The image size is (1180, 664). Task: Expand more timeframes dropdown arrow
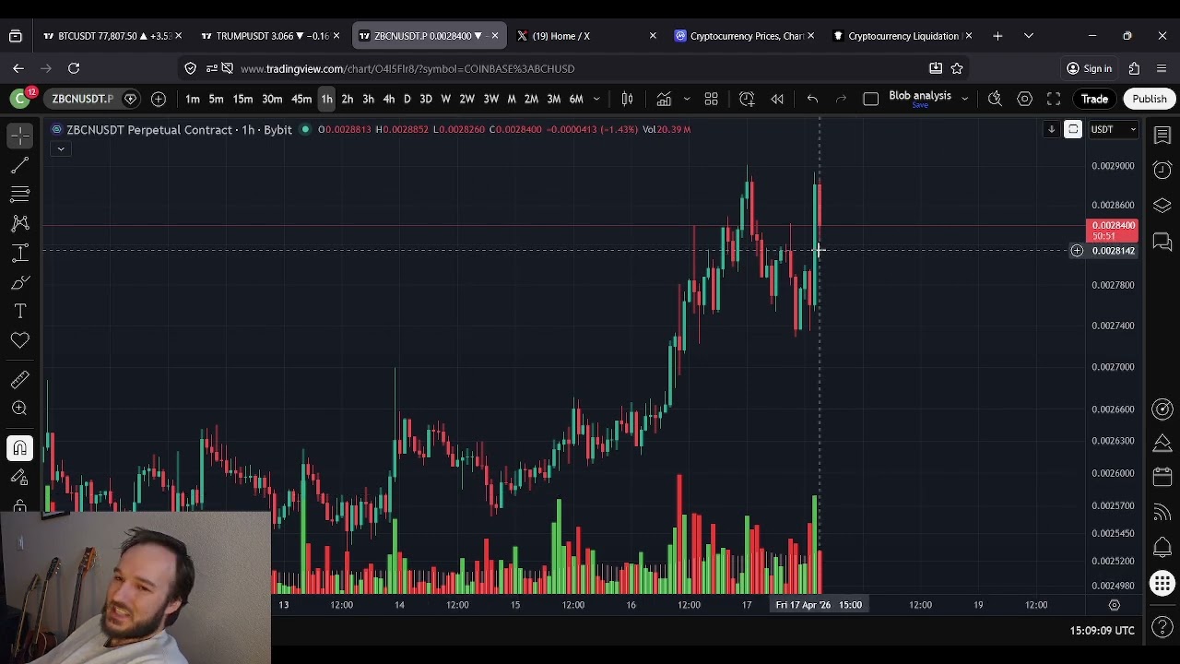click(596, 99)
